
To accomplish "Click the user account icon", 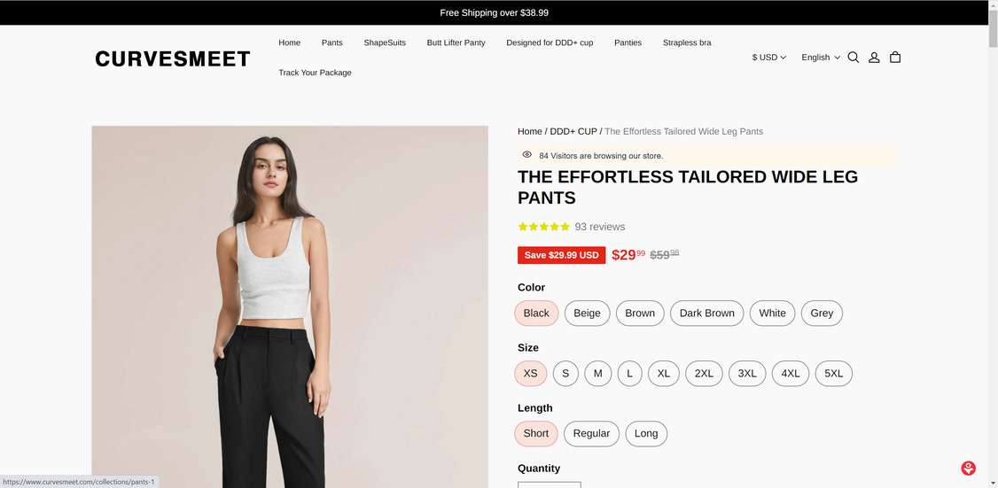I will (x=874, y=58).
